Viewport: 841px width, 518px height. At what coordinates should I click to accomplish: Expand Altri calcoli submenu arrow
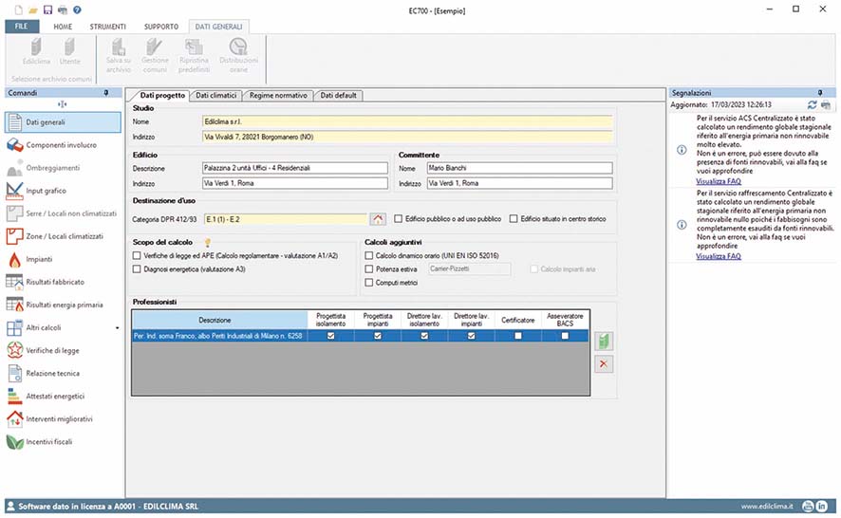(117, 327)
